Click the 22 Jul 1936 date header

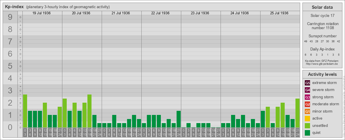point(160,13)
